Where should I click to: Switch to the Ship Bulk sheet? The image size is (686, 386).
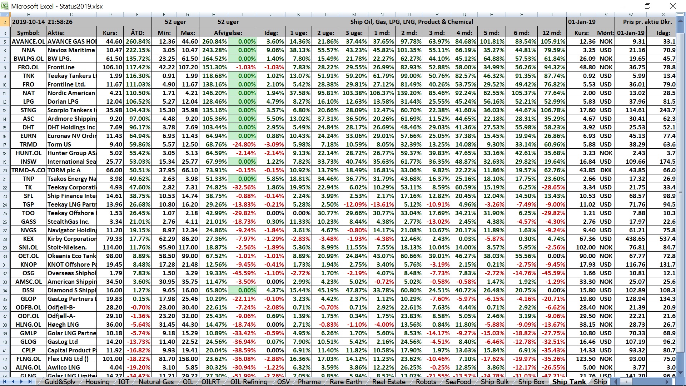pyautogui.click(x=495, y=382)
